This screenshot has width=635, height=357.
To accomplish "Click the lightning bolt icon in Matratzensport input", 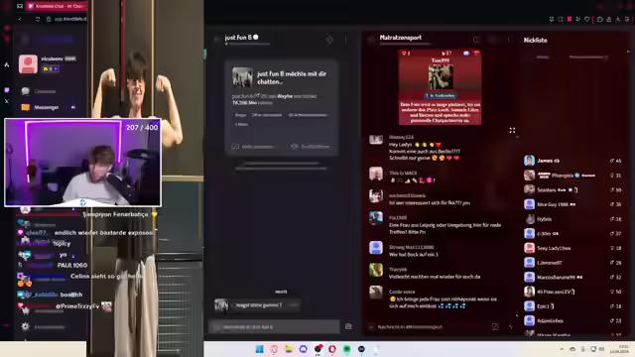I will (511, 326).
